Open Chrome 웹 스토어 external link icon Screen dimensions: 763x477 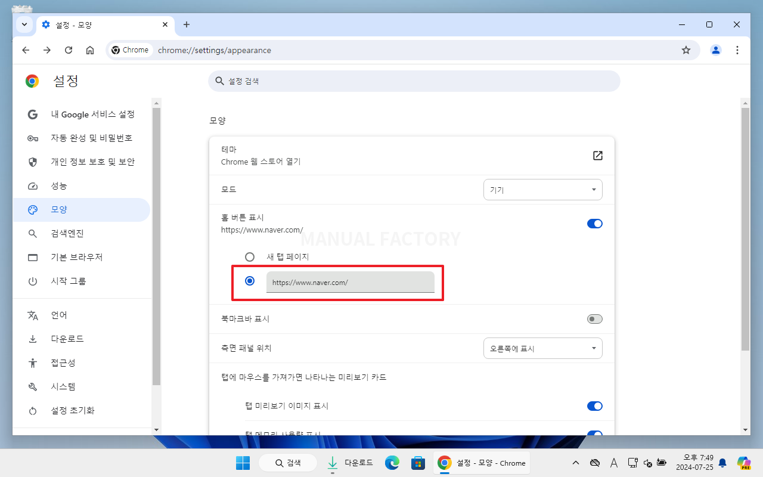pos(598,156)
